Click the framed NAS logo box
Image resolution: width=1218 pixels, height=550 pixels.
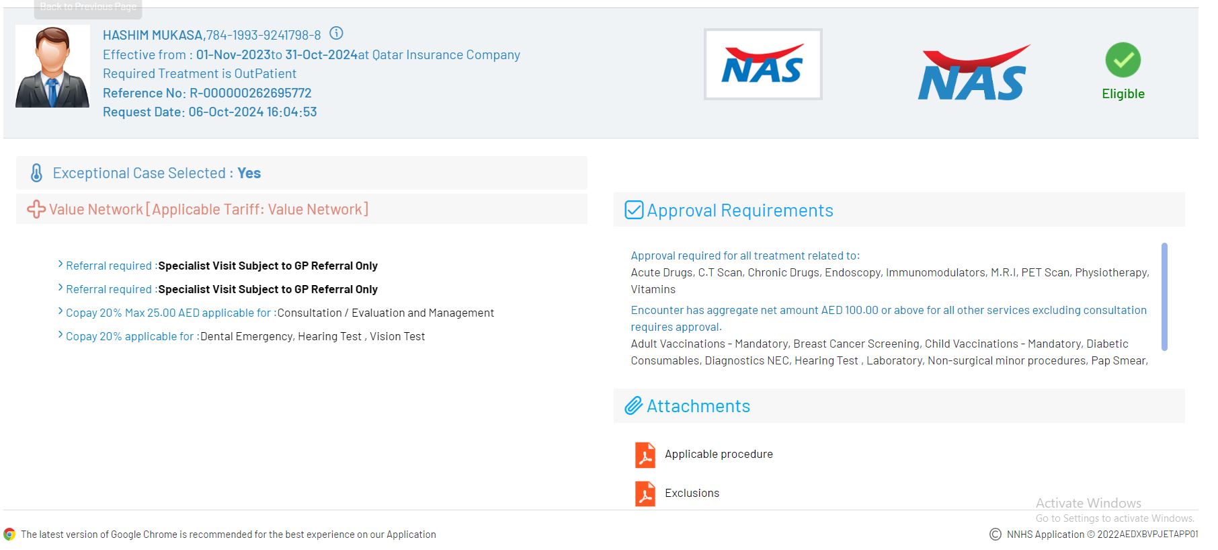762,65
